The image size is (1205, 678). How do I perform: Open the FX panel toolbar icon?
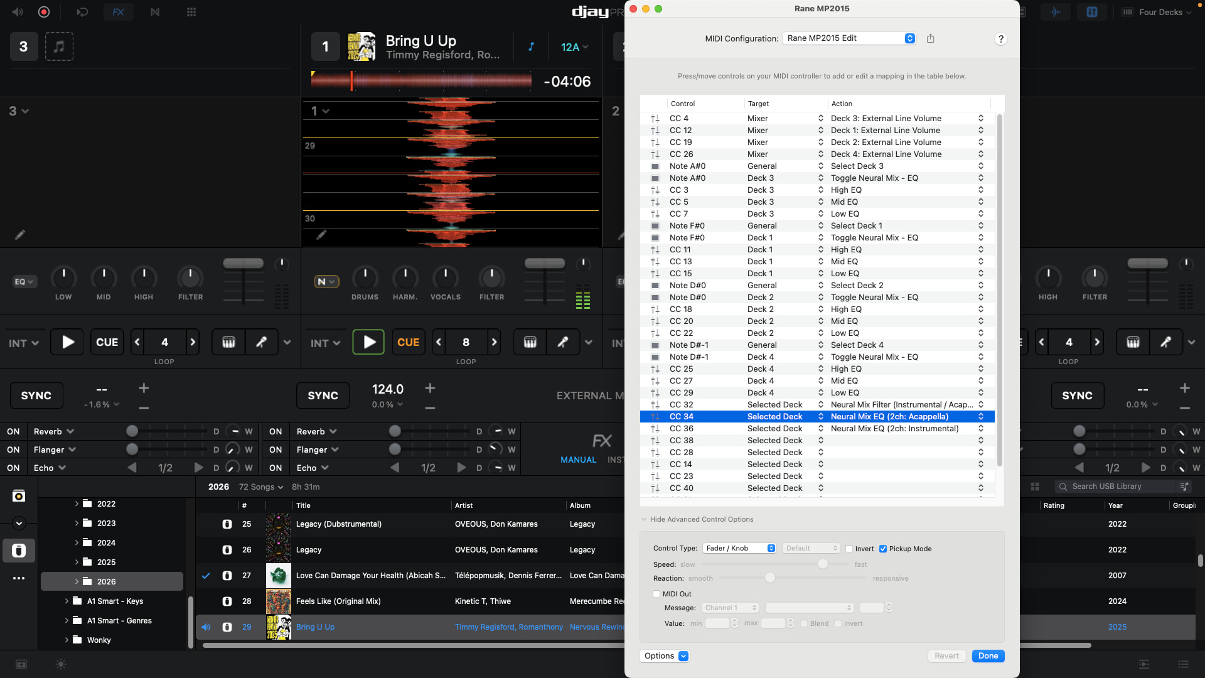tap(118, 12)
